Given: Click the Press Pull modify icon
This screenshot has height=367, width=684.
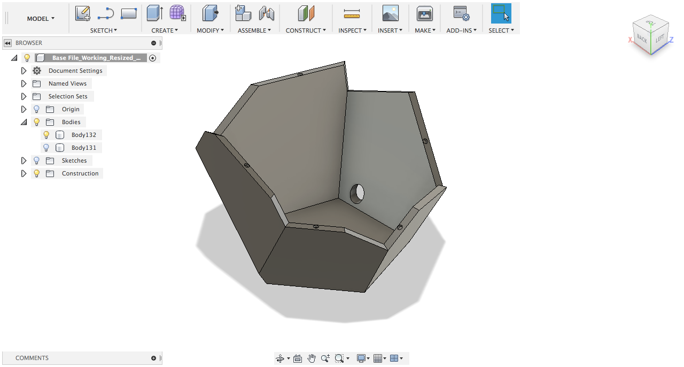Looking at the screenshot, I should click(210, 13).
